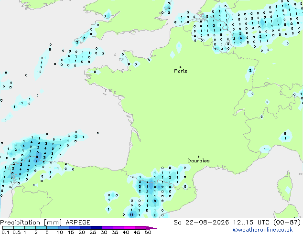
Task: Click the legend value '30'
Action: pos(104,232)
